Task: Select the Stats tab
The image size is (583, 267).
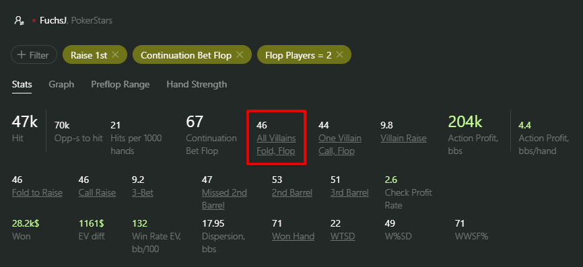Action: click(x=22, y=85)
